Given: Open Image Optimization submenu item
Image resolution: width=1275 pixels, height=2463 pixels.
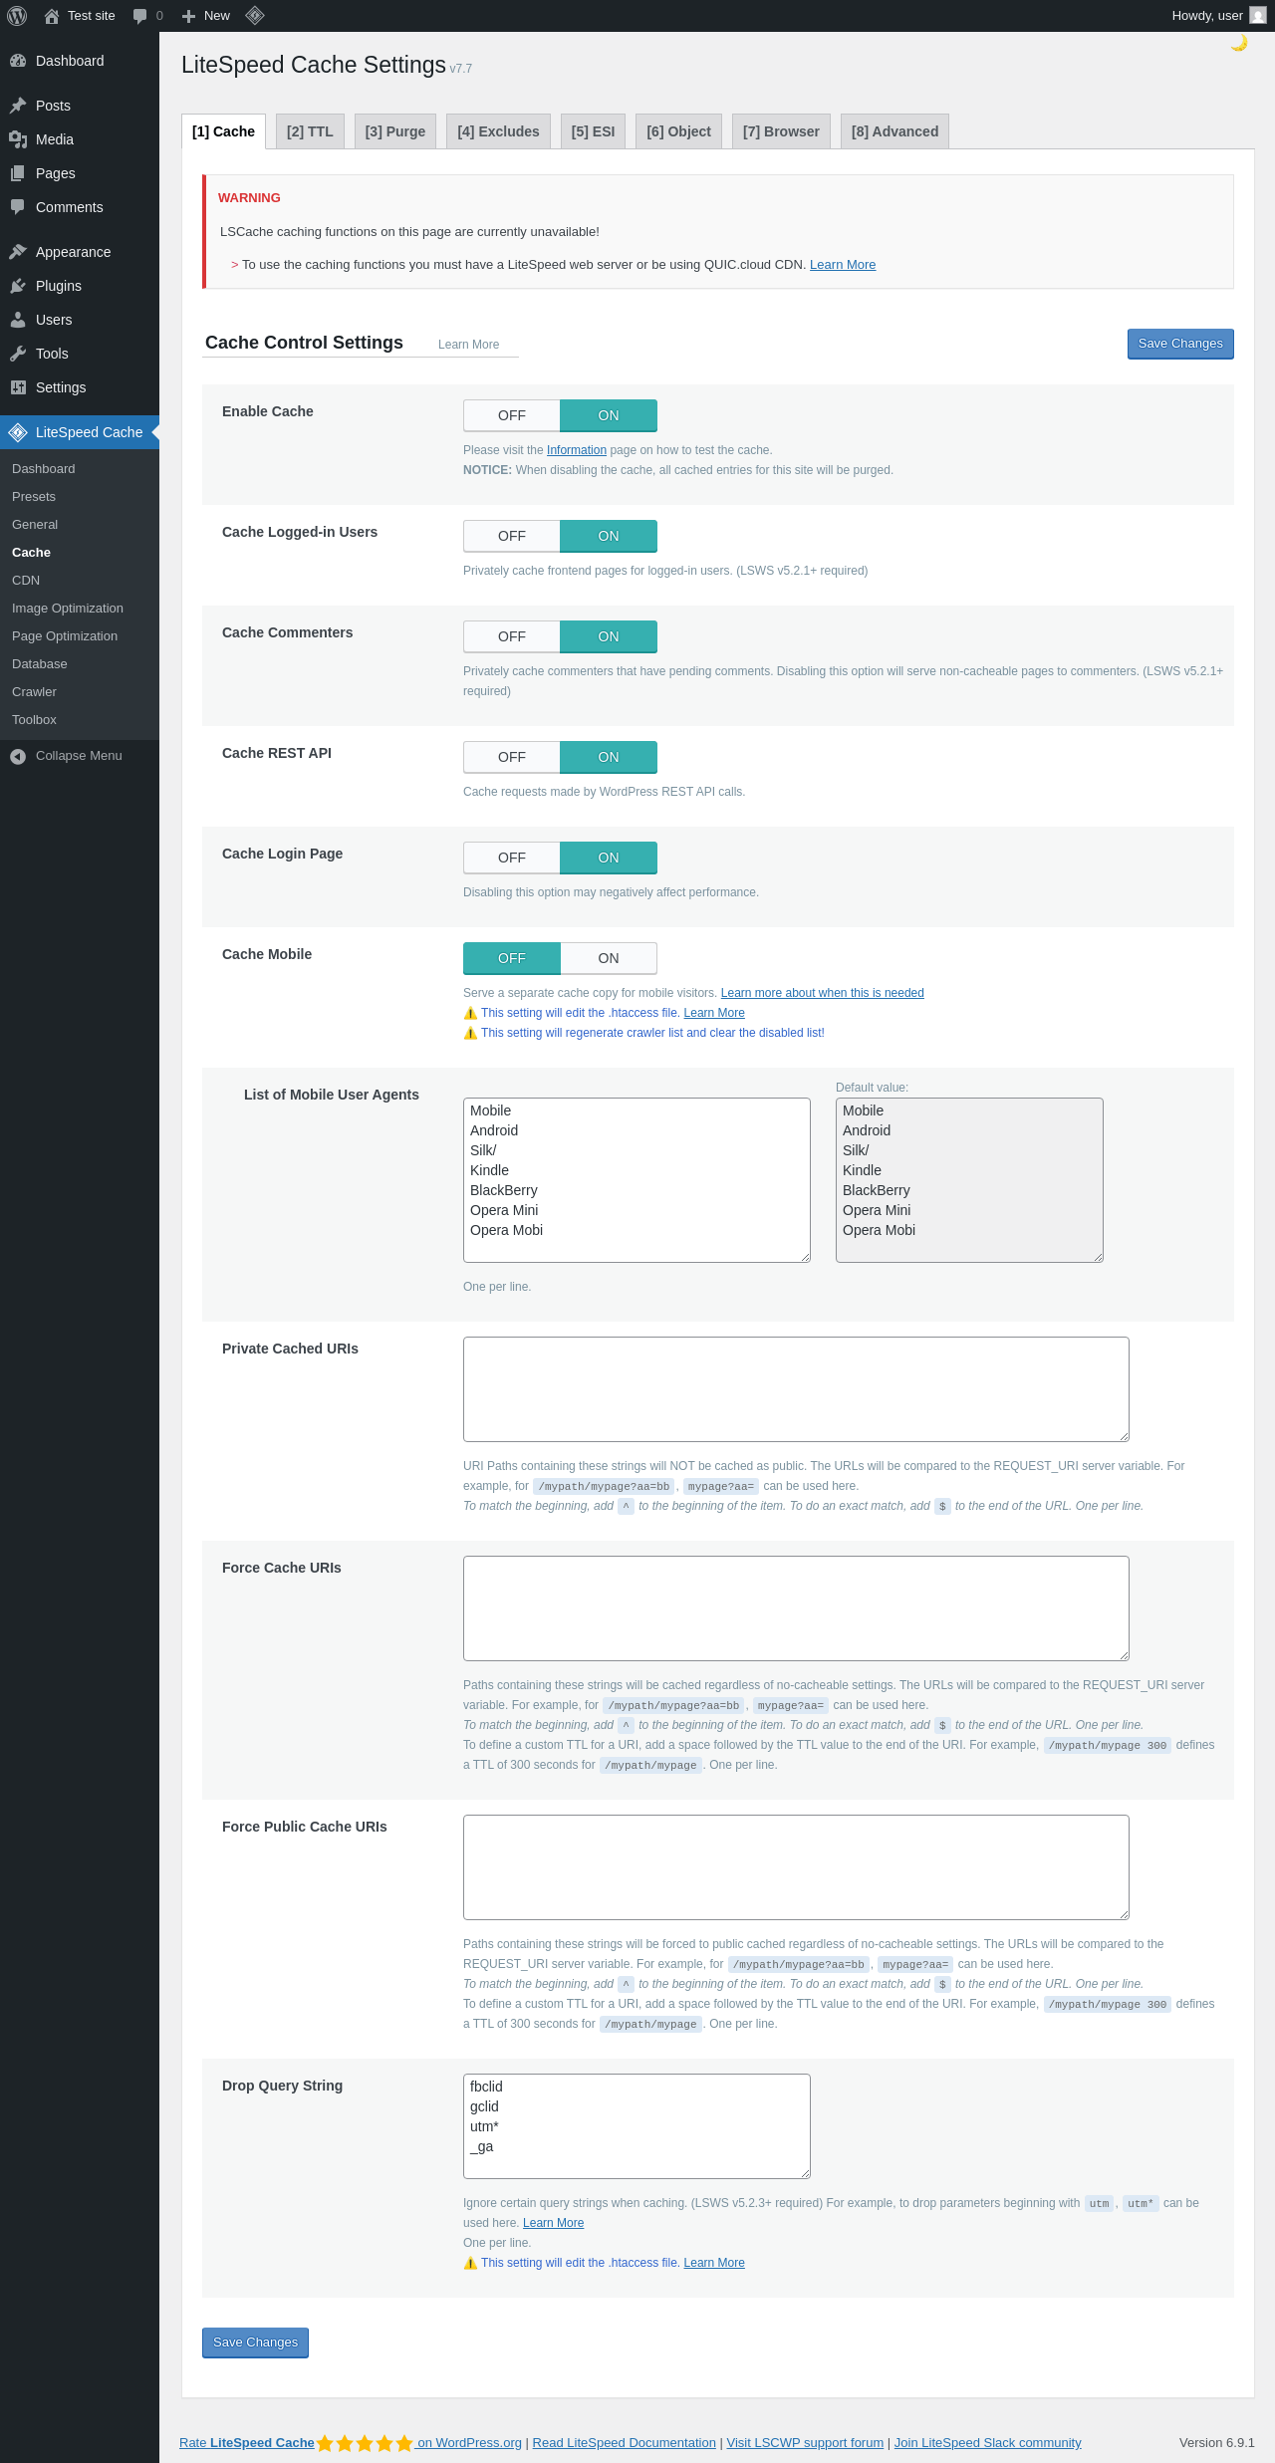Looking at the screenshot, I should click(68, 609).
